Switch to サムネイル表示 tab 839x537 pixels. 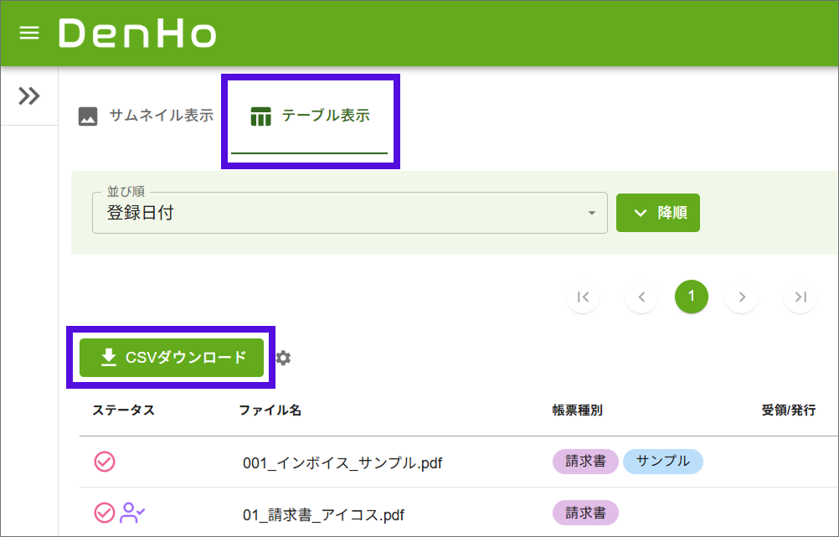[147, 116]
